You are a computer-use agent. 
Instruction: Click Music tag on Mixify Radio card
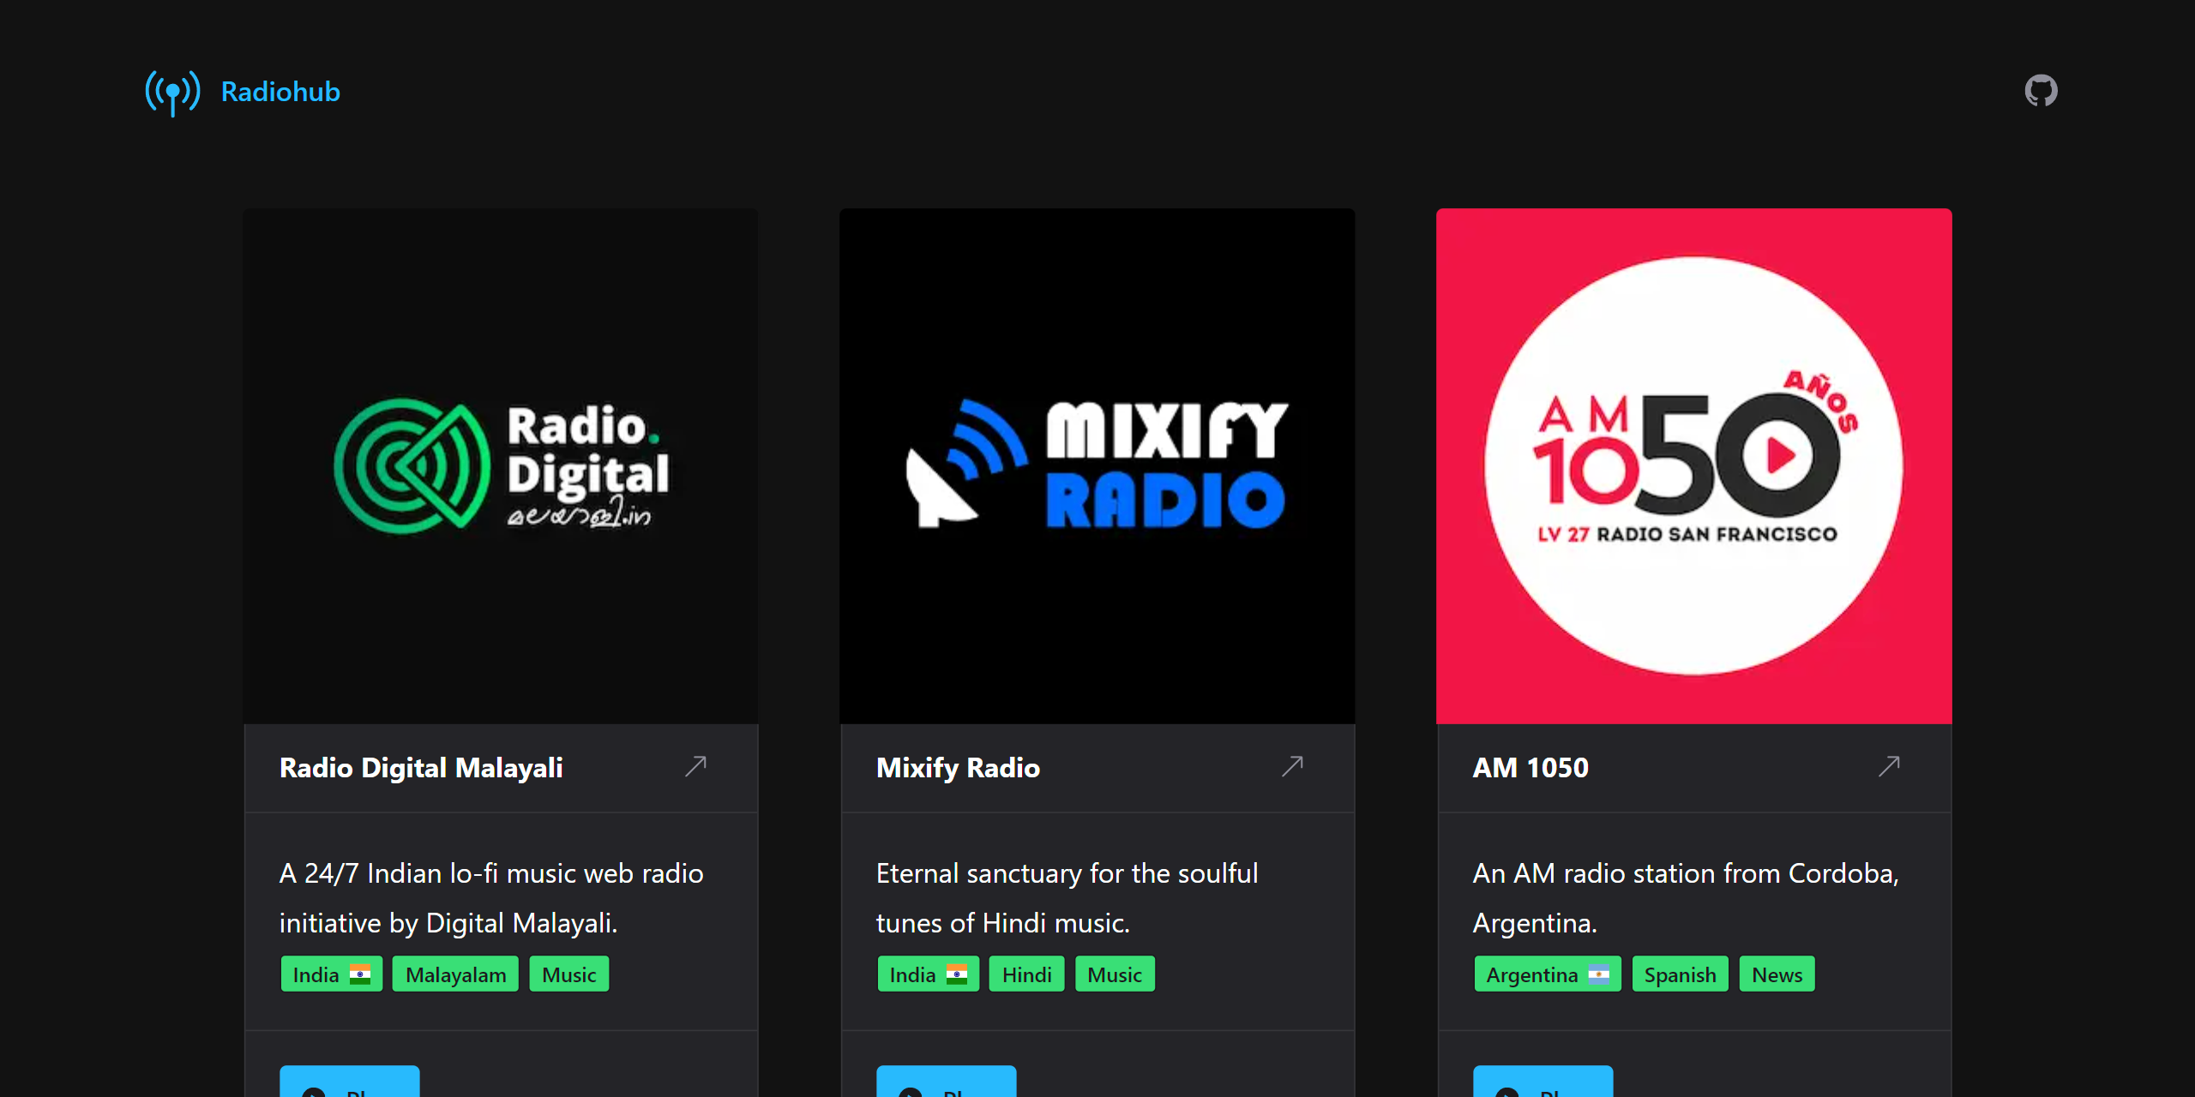coord(1115,974)
